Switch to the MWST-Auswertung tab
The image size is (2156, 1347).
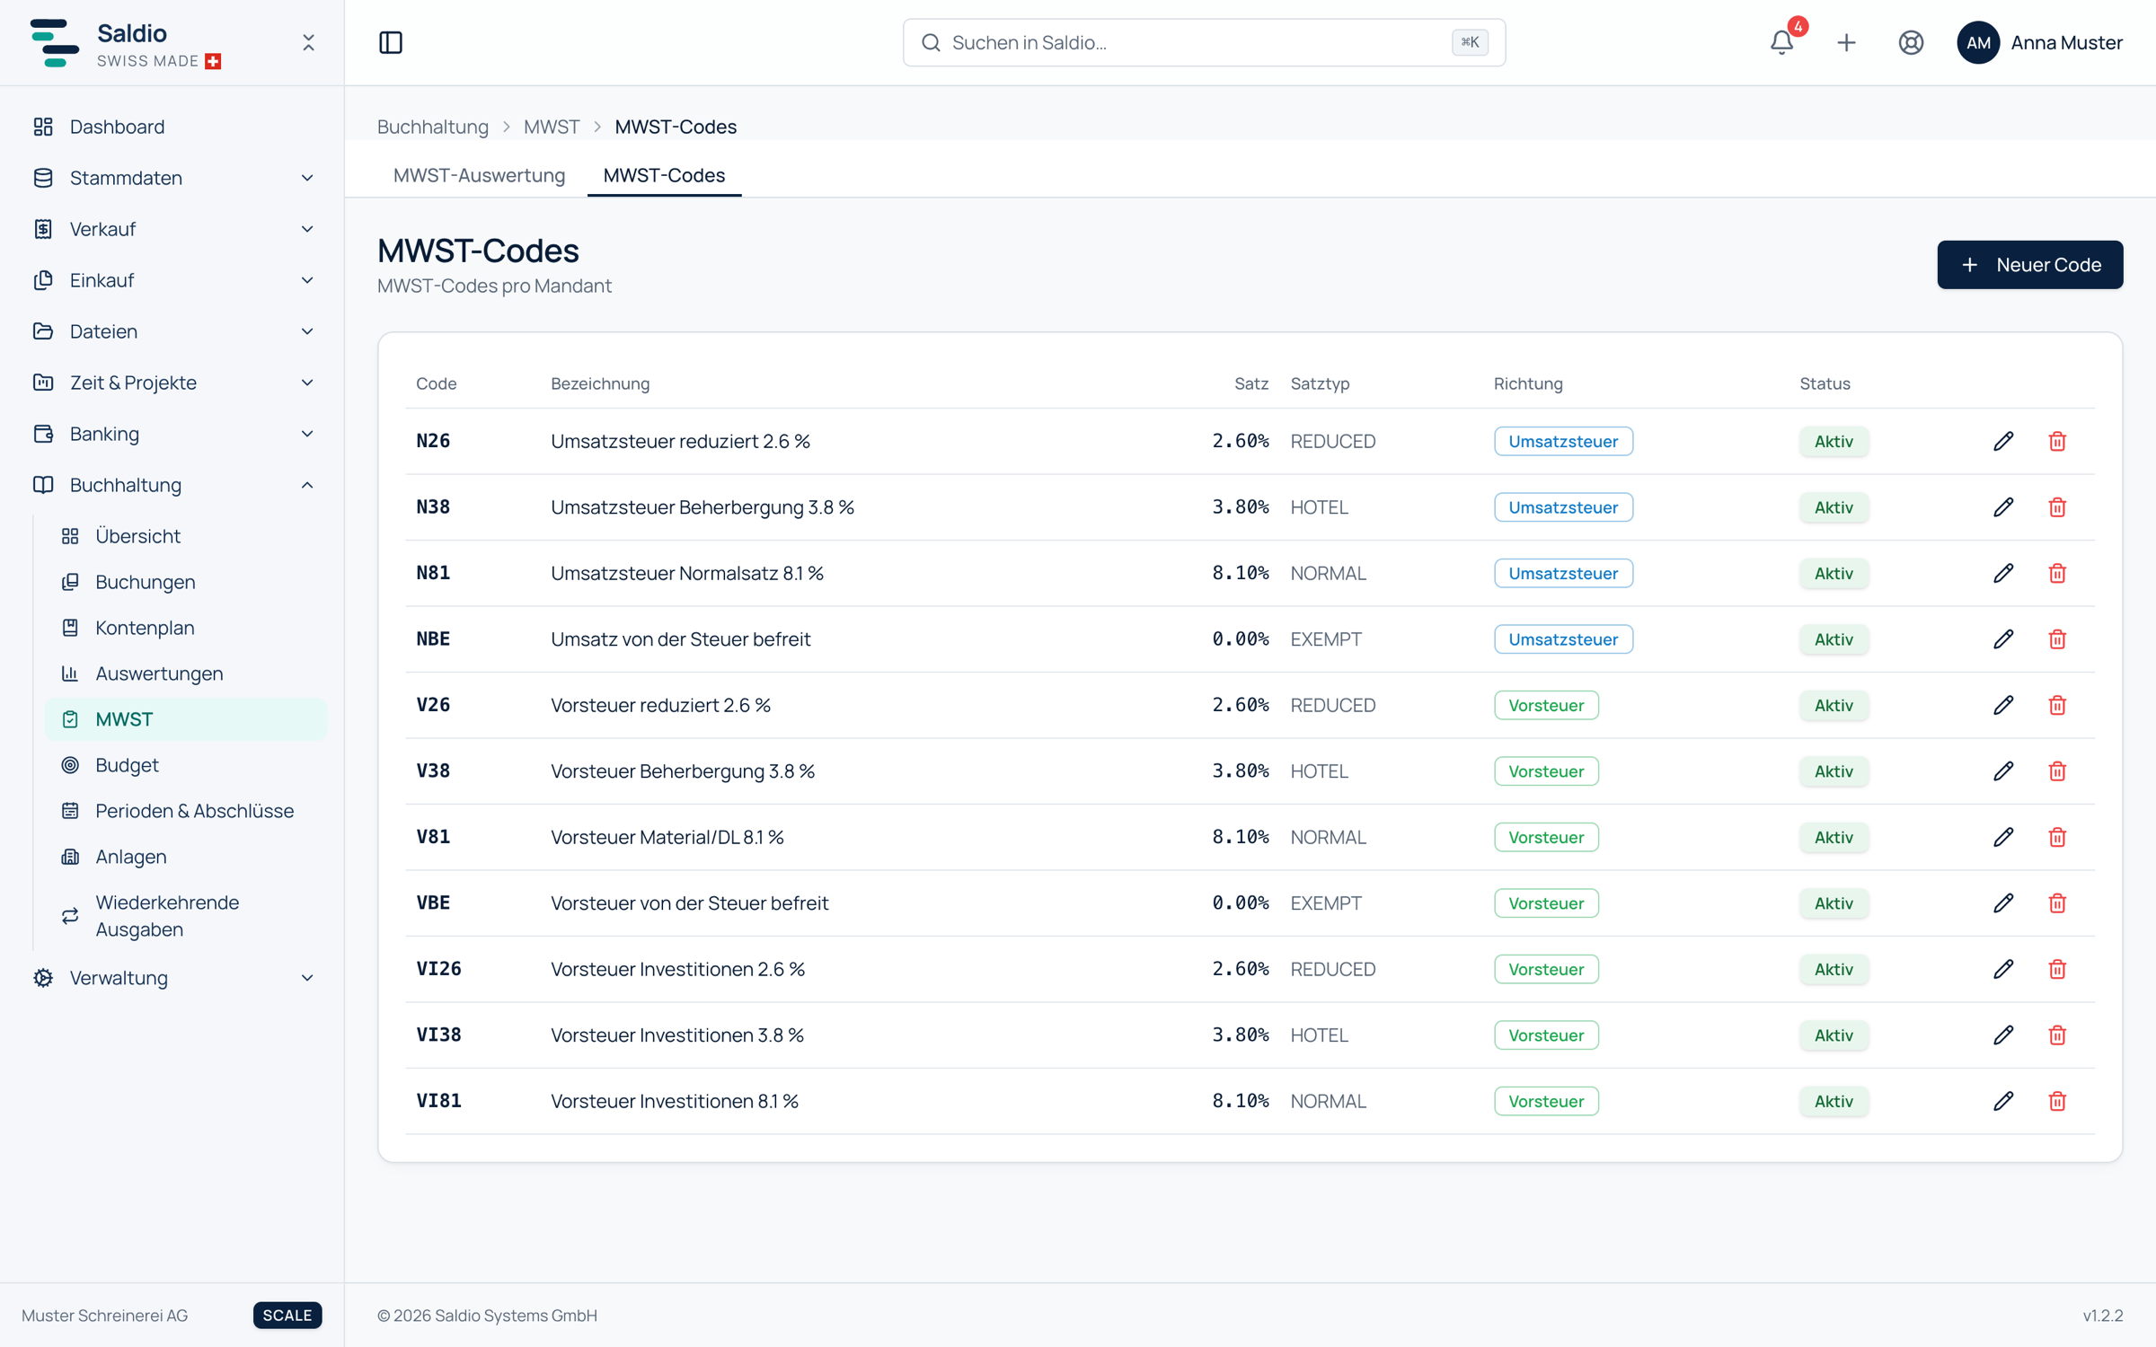479,175
